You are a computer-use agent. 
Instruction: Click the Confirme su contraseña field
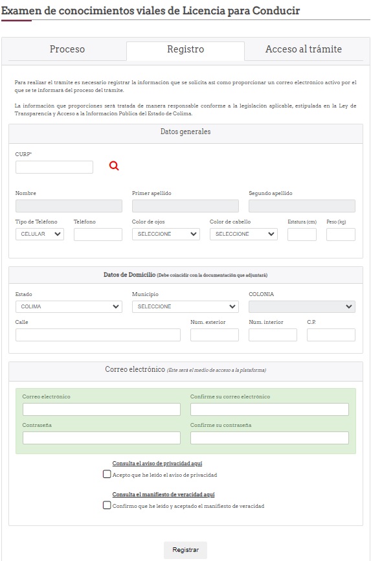(x=269, y=438)
